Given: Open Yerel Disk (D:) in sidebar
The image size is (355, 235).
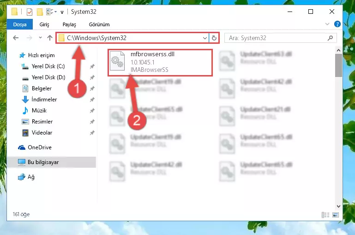Looking at the screenshot, I should tap(48, 77).
